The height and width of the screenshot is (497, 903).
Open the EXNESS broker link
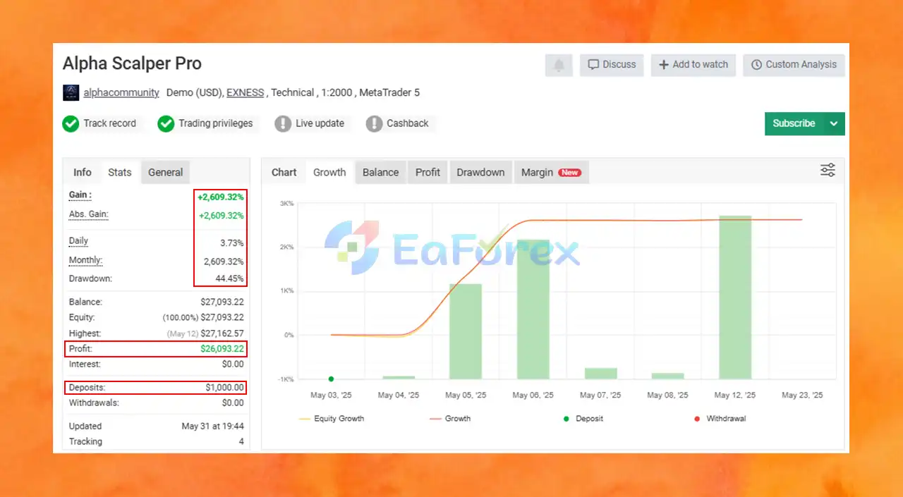tap(246, 92)
